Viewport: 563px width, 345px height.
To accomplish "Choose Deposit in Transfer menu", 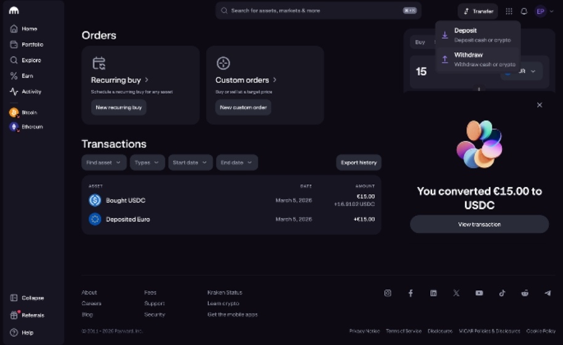I will 478,35.
